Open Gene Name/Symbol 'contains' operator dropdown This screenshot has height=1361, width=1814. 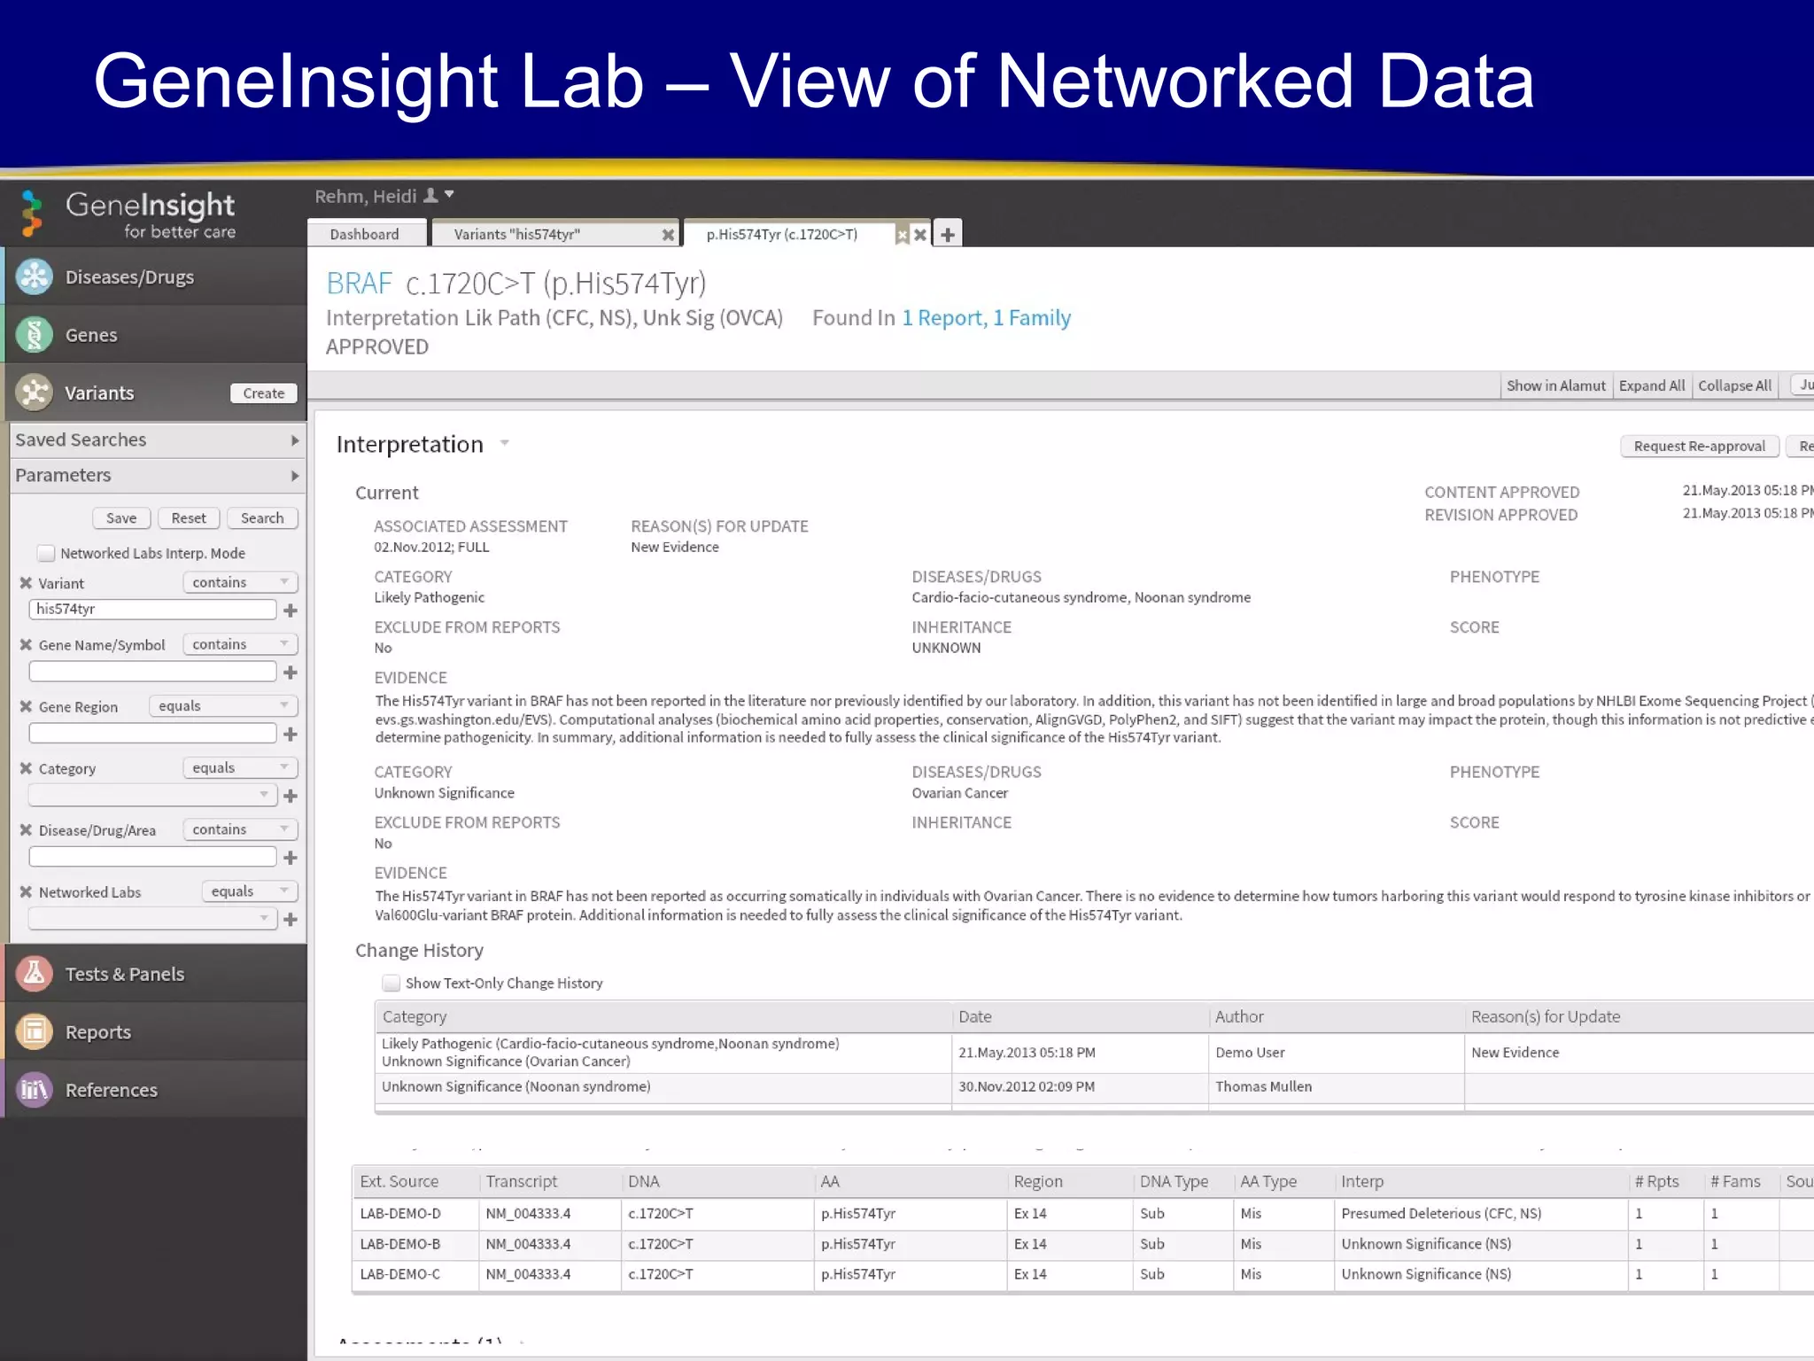click(240, 644)
